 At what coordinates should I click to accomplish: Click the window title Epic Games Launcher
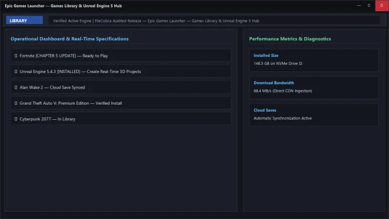point(63,6)
